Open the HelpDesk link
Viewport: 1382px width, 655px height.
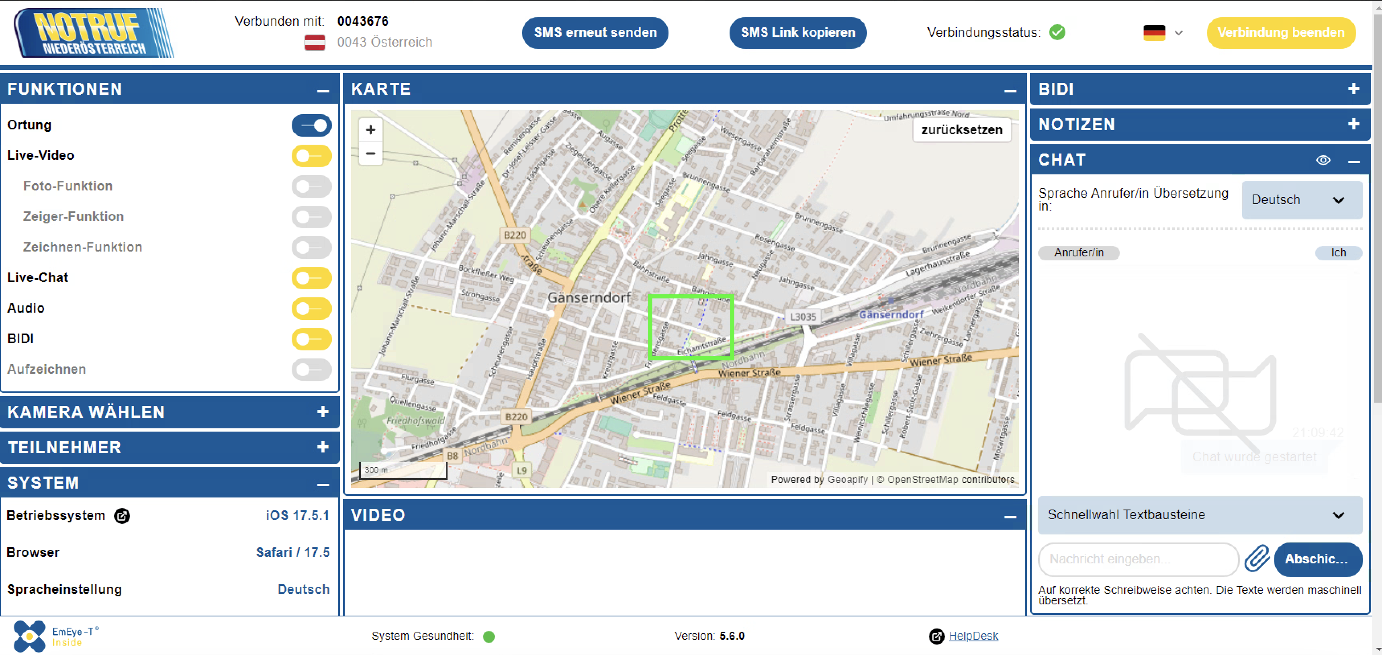[x=973, y=636]
